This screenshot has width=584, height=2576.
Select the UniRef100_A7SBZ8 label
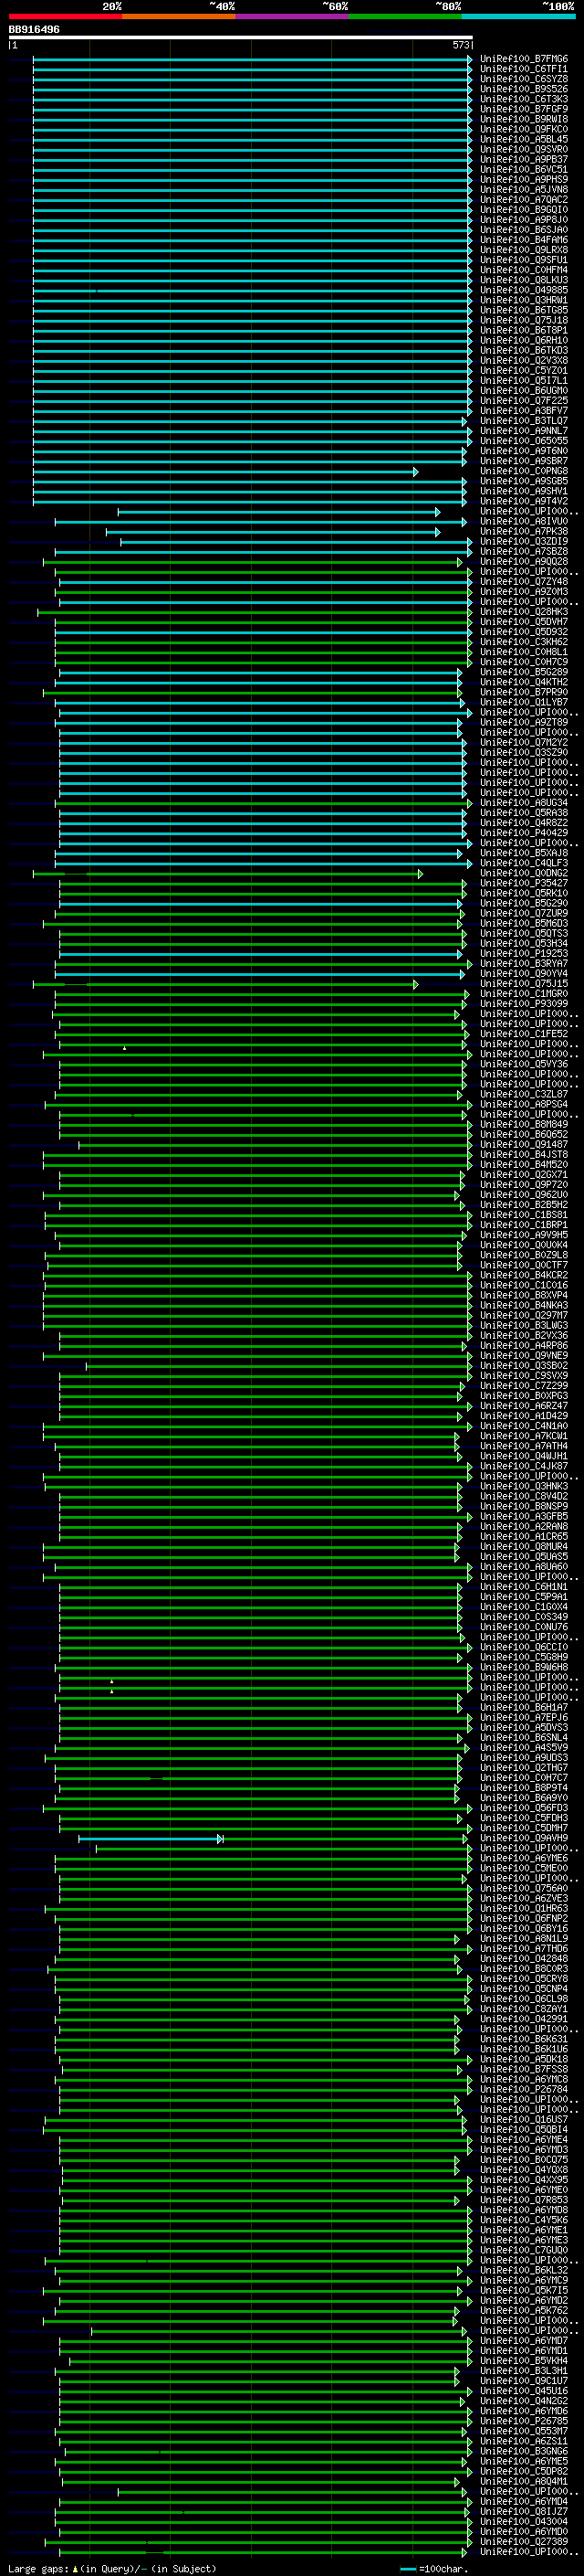click(523, 552)
